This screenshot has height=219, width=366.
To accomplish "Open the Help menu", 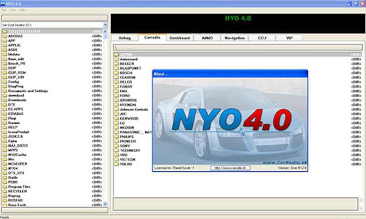I will (22, 10).
